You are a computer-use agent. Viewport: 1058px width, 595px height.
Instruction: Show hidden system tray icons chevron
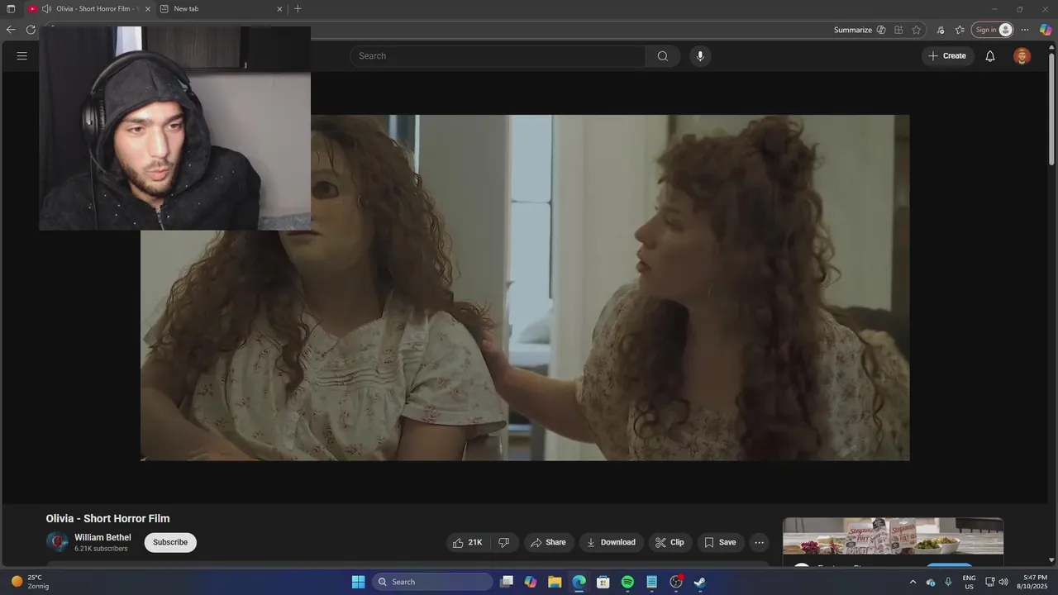tap(913, 582)
